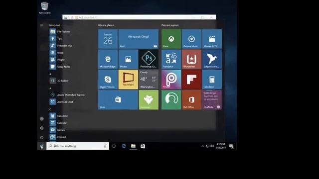This screenshot has height=179, width=319.
Task: Open the volume tray icon
Action: coord(212,146)
